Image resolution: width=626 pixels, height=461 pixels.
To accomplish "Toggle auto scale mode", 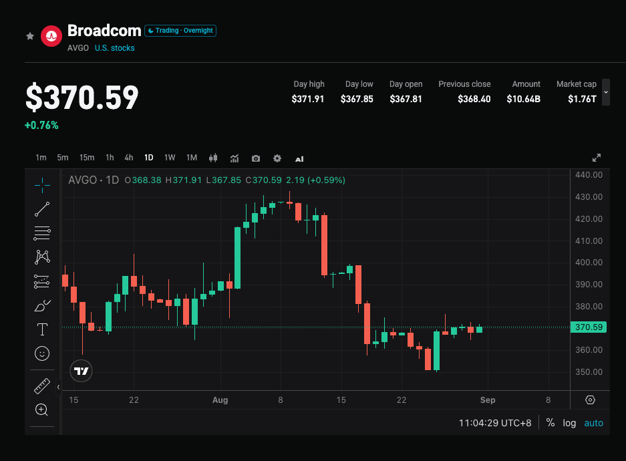I will 594,423.
